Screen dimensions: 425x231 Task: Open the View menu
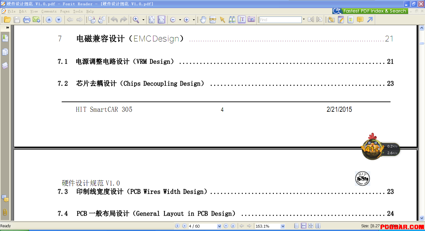point(34,11)
